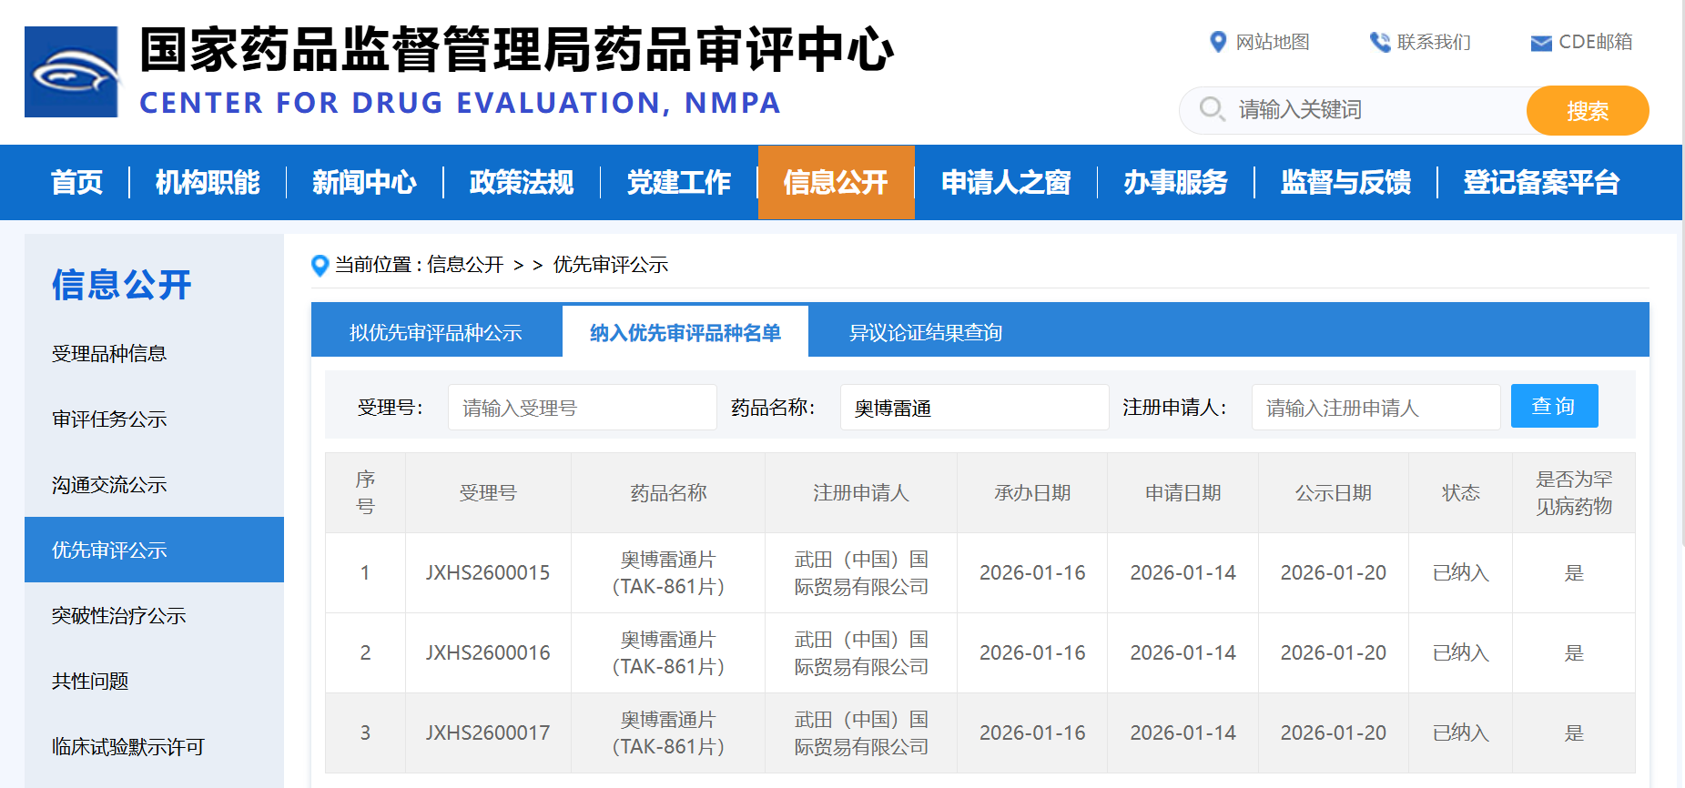
Task: Click the contact us phone icon
Action: click(1380, 42)
